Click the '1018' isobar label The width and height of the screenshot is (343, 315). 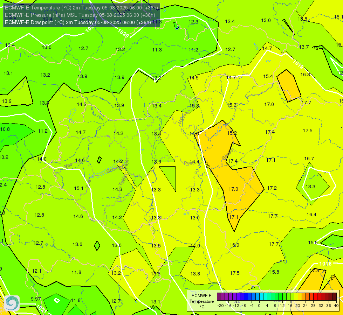coord(325,264)
